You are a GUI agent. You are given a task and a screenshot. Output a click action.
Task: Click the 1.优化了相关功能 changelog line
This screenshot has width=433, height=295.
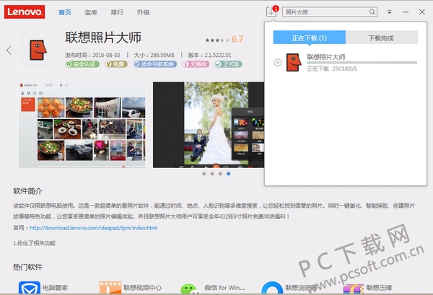pyautogui.click(x=34, y=243)
